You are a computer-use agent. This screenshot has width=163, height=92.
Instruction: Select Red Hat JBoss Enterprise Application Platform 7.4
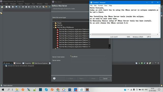tap(75, 47)
